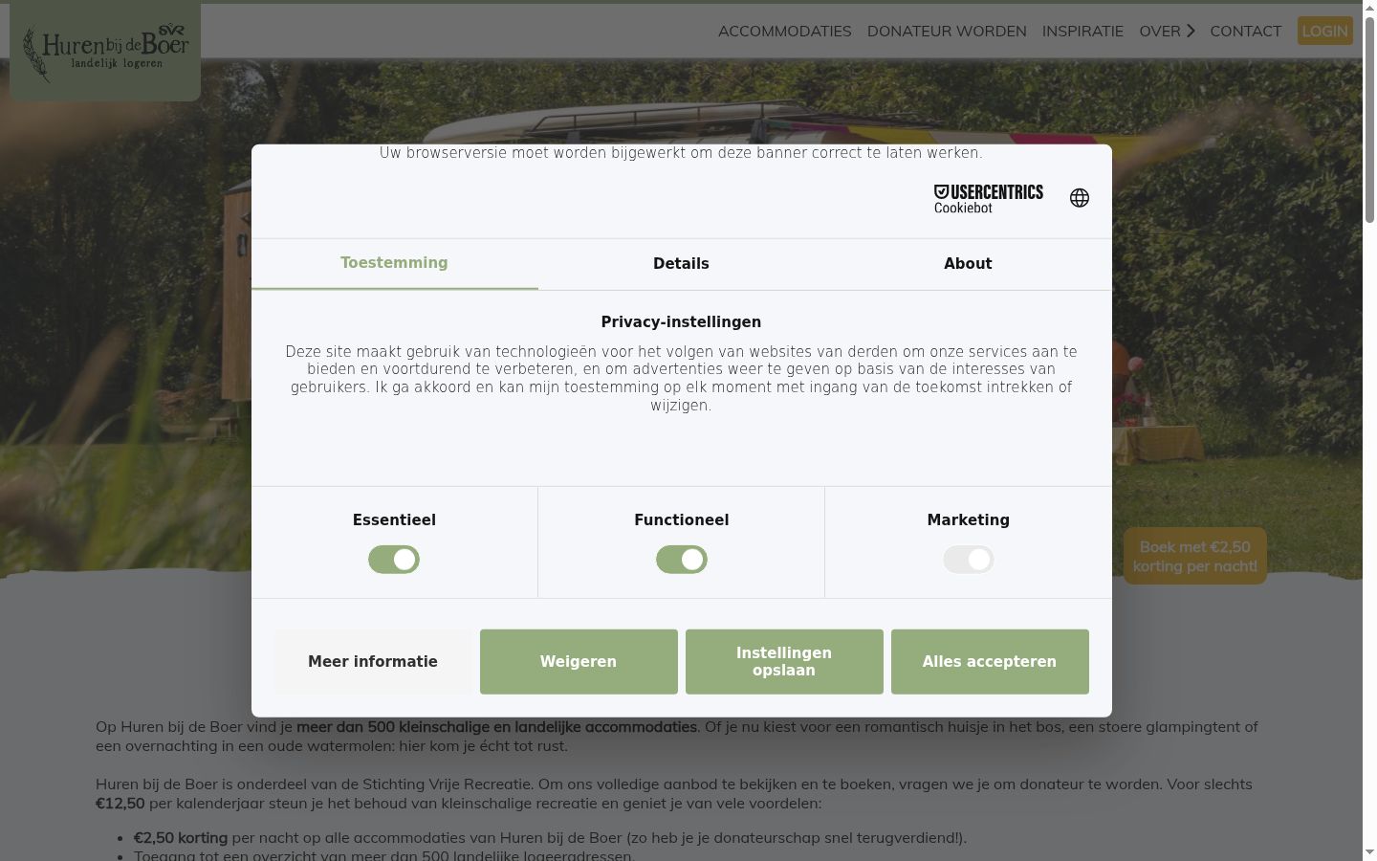Click the Meer informatie button

[x=373, y=662]
